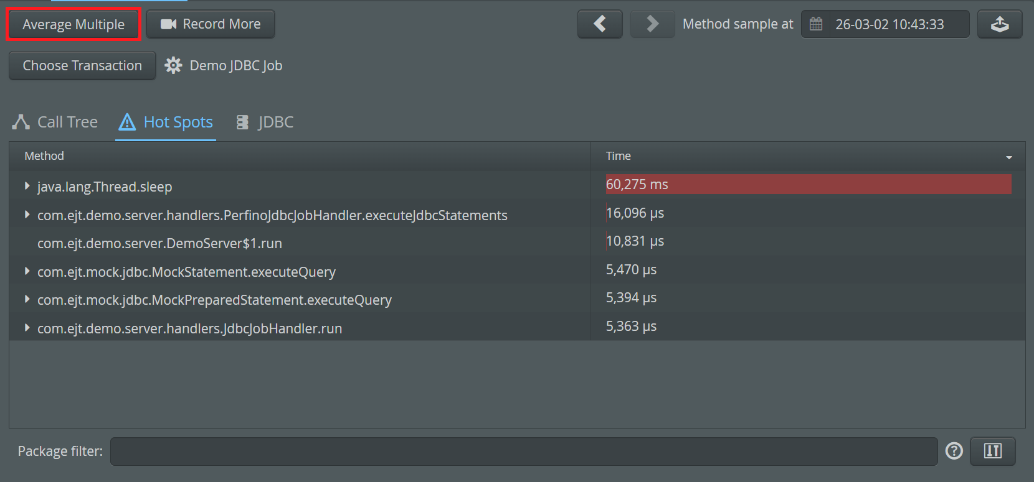
Task: Click the previous sample arrow button
Action: pos(599,24)
